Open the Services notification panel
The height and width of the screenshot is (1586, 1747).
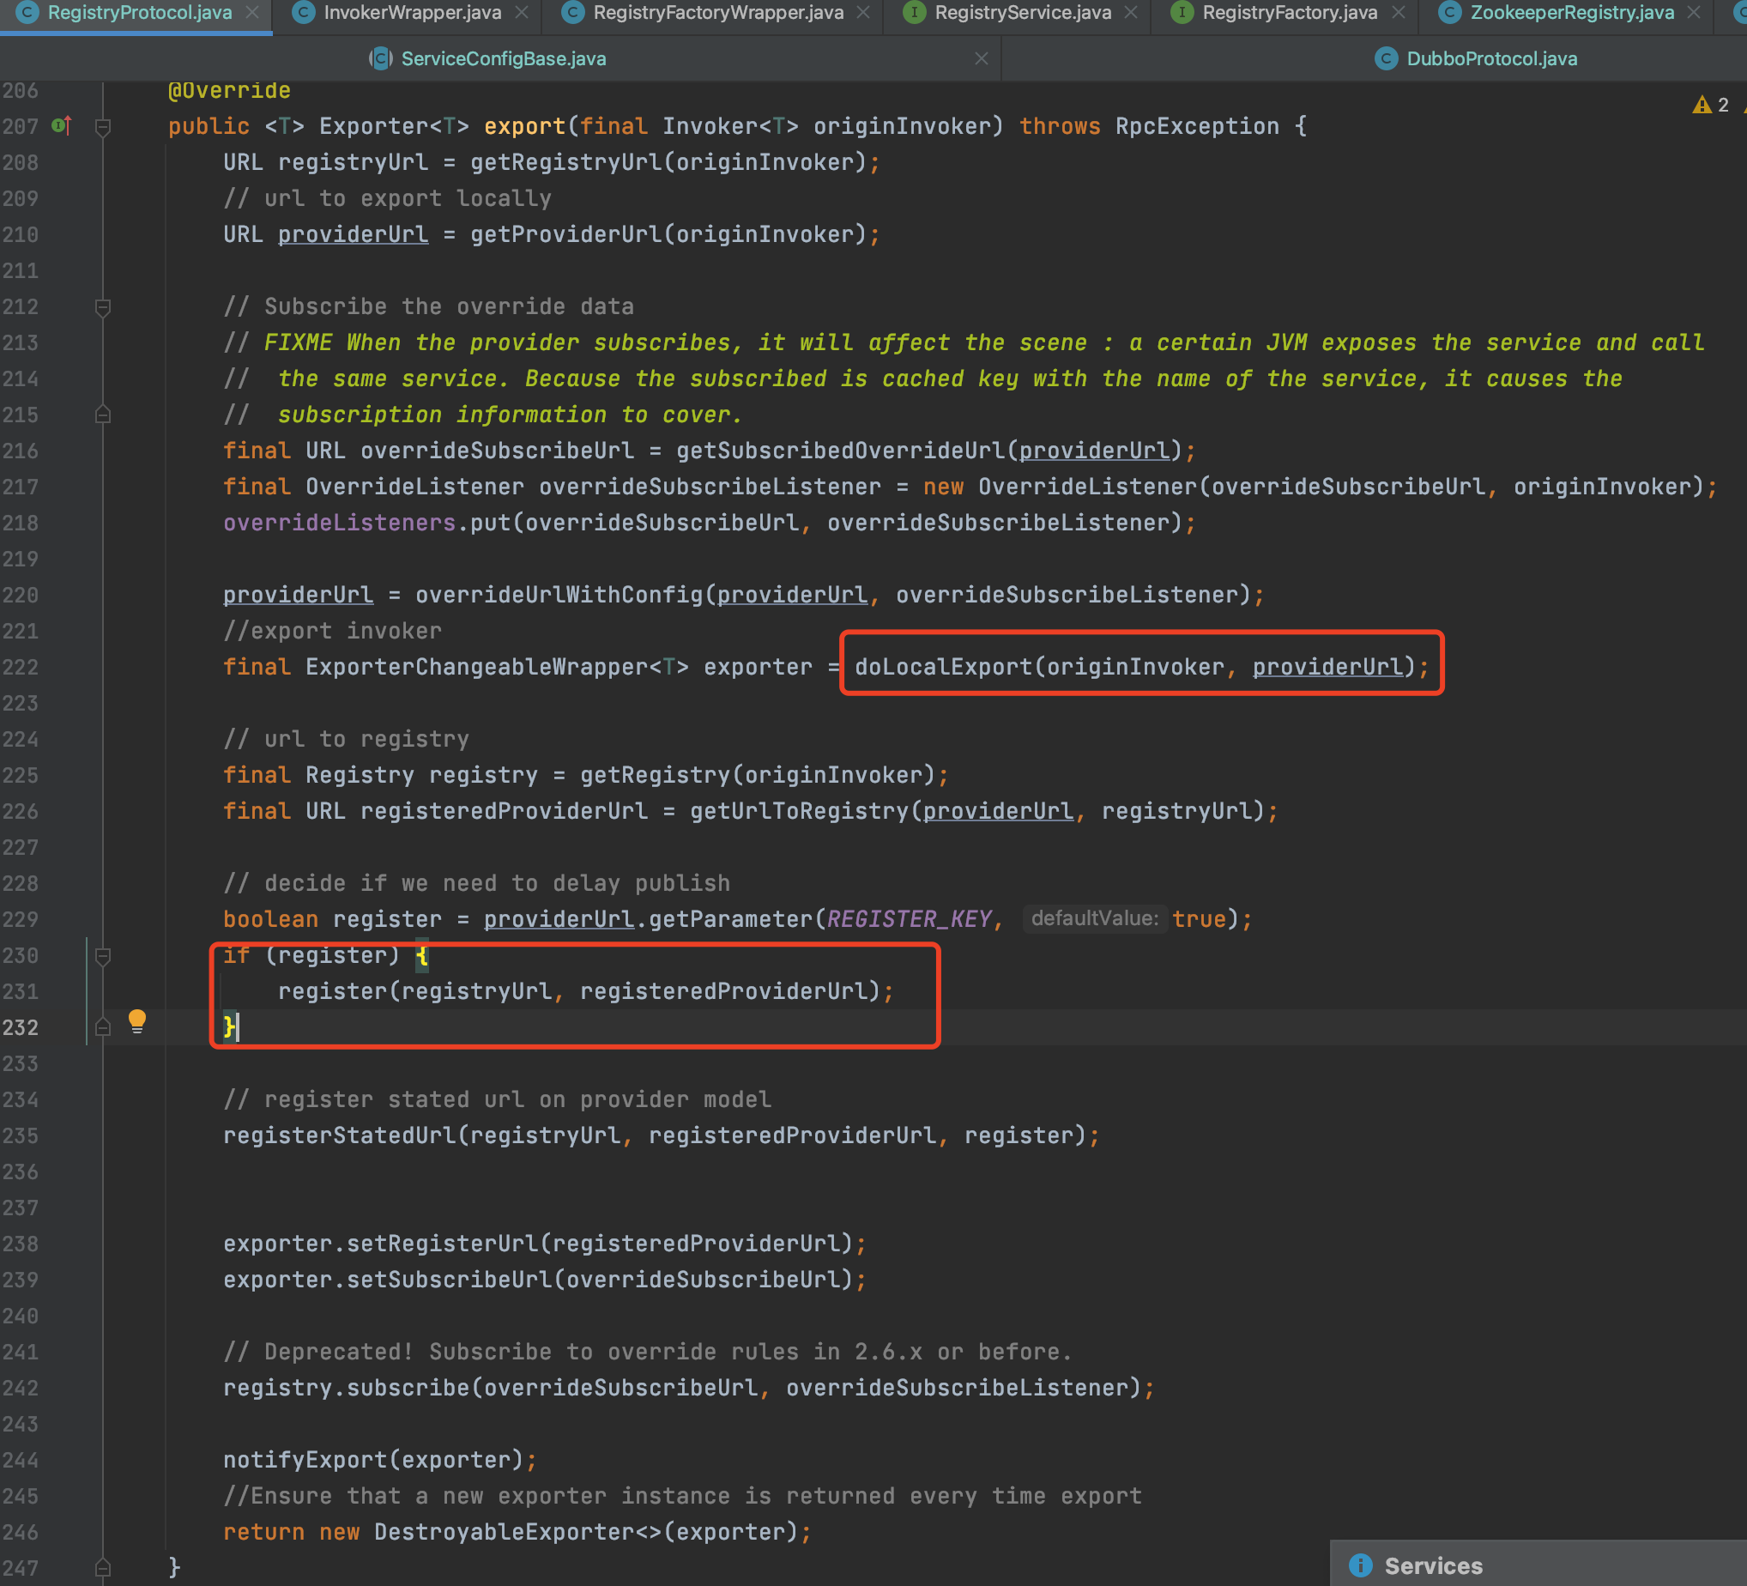click(x=1432, y=1565)
